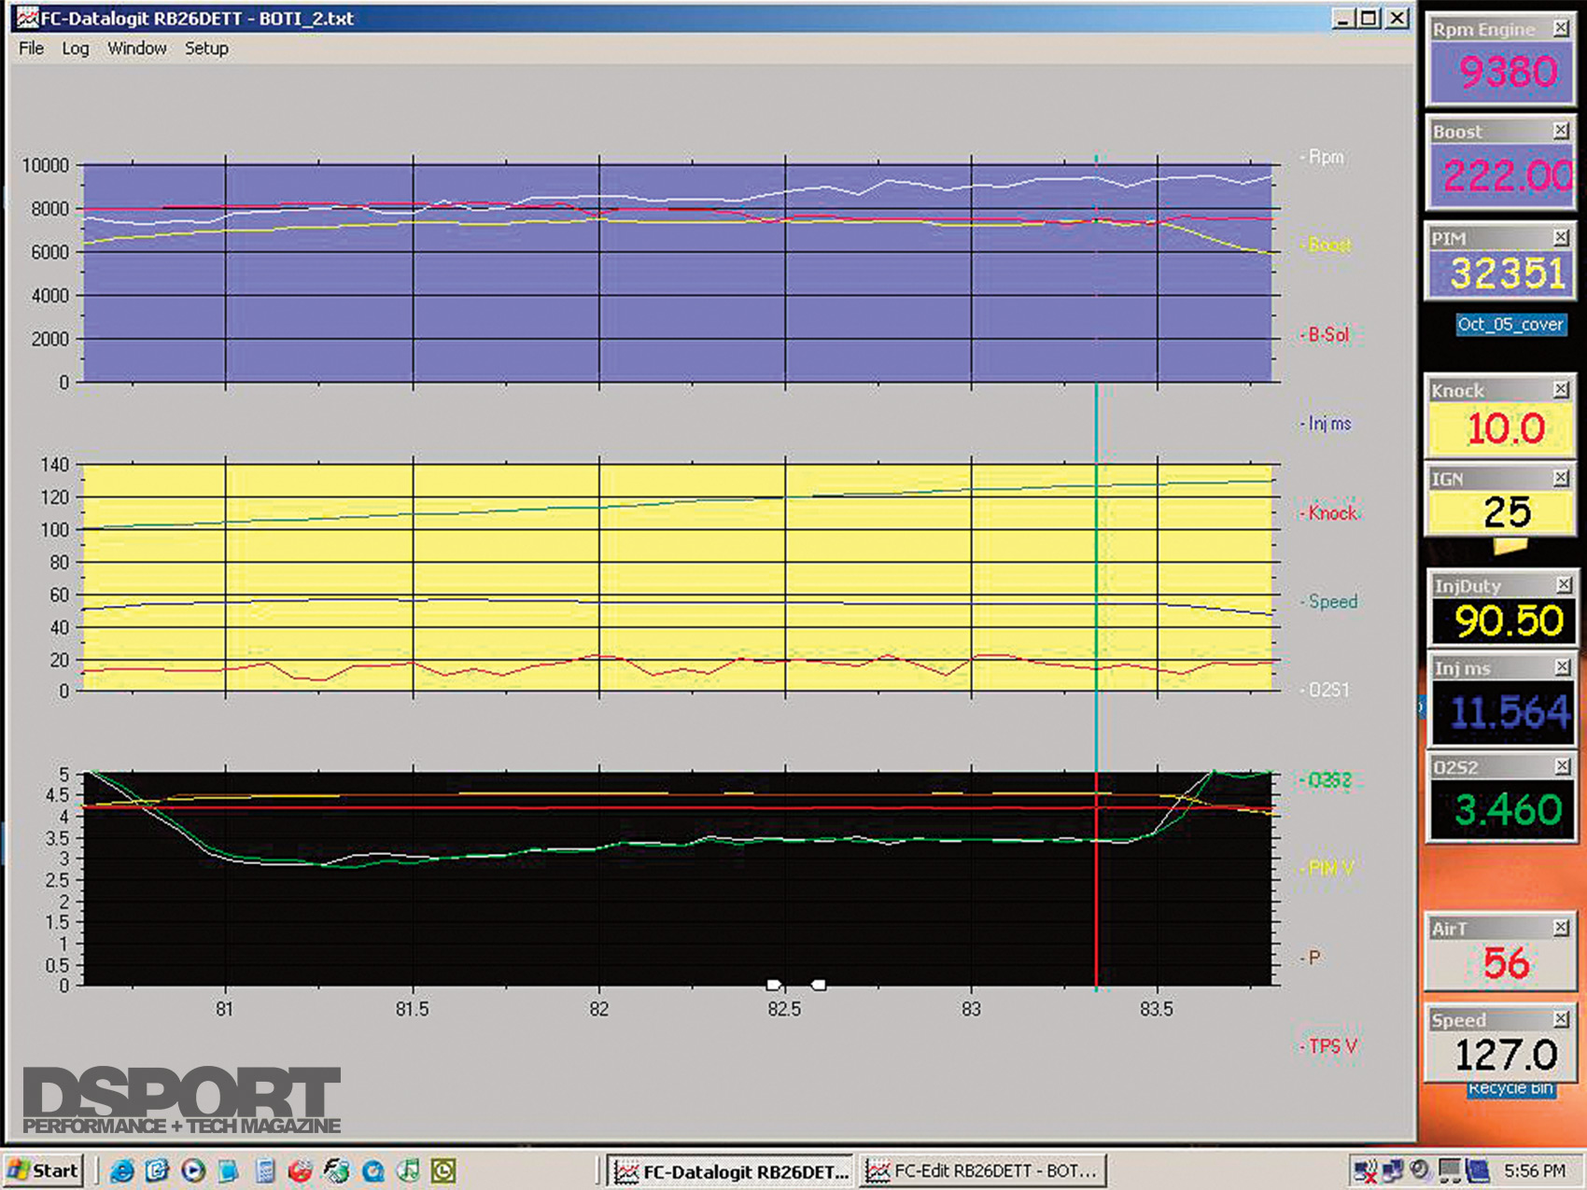Select the Oct_05_cover desktop item

click(1510, 324)
